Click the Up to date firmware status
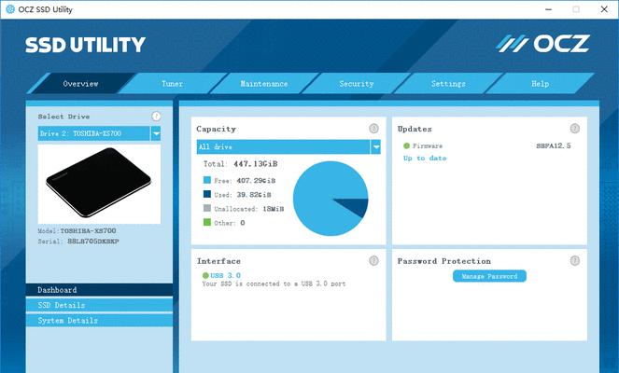This screenshot has width=619, height=373. click(x=425, y=159)
